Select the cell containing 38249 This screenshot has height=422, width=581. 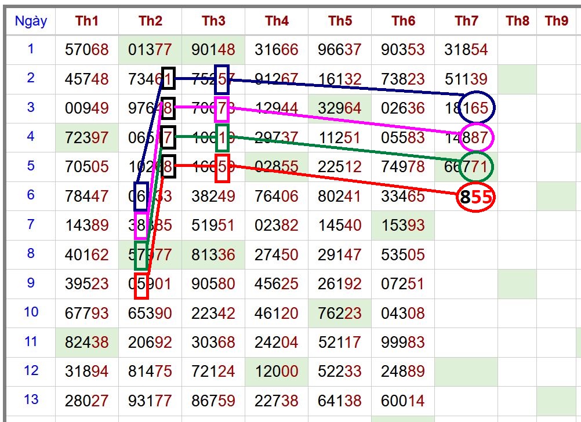pyautogui.click(x=213, y=196)
